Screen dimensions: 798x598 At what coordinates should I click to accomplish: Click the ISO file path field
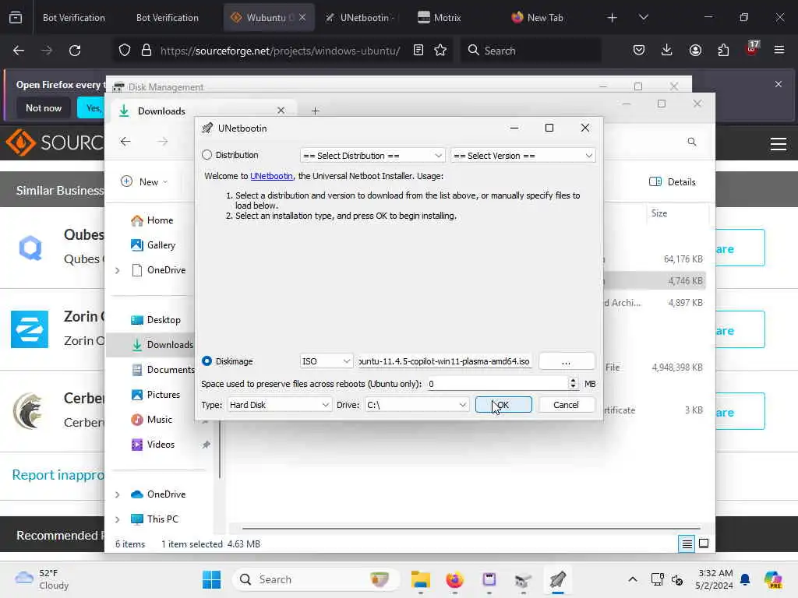pyautogui.click(x=445, y=361)
